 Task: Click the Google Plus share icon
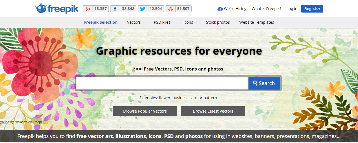88,9
